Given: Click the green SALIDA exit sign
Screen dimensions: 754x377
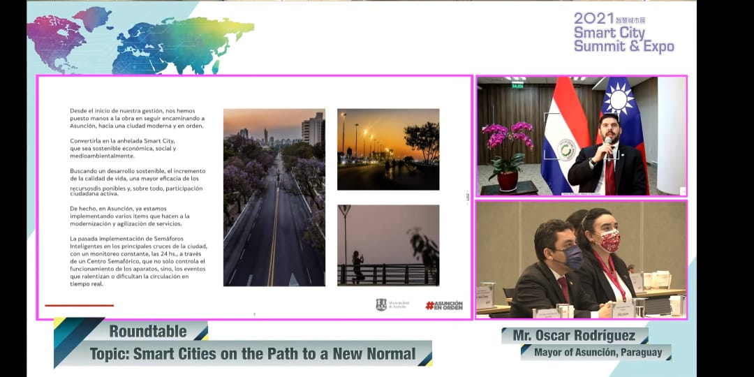Looking at the screenshot, I should click(517, 86).
